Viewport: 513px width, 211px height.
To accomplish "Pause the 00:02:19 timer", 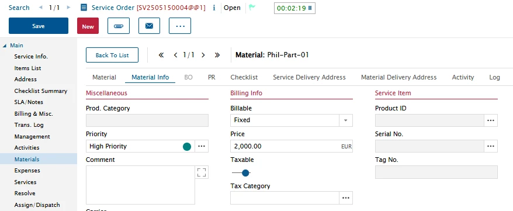I will (x=310, y=8).
